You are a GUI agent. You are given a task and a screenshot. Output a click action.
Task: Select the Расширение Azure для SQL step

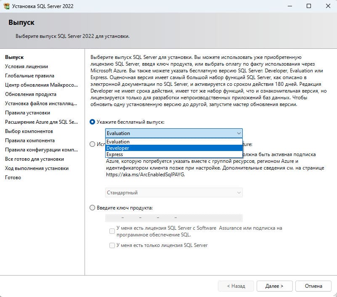tap(42, 122)
